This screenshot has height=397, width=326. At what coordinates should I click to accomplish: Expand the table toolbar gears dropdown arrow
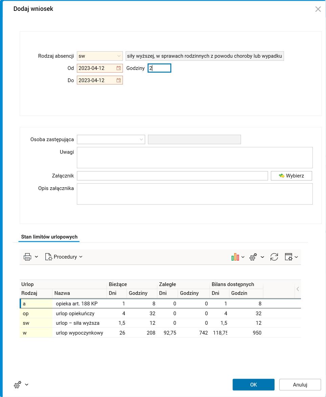(262, 257)
